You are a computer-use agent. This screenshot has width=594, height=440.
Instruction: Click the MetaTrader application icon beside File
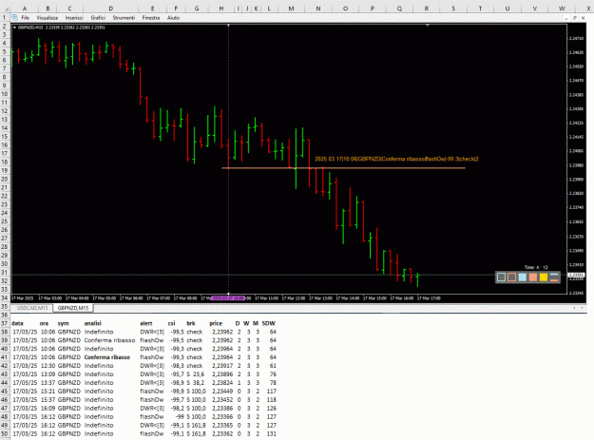(x=14, y=17)
